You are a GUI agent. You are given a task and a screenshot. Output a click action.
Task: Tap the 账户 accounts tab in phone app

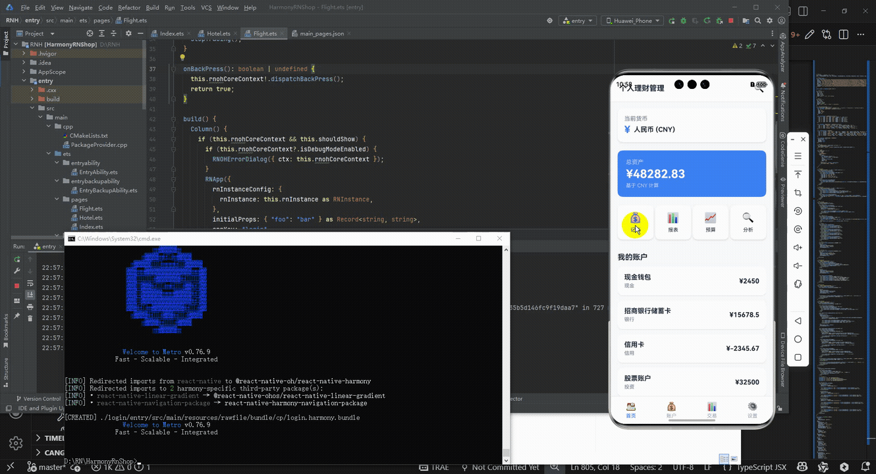pyautogui.click(x=671, y=409)
